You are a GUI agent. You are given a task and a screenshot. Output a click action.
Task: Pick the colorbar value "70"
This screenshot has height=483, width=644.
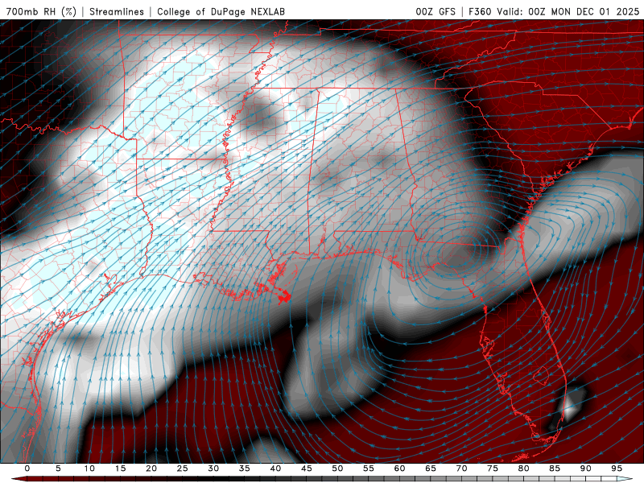click(461, 469)
